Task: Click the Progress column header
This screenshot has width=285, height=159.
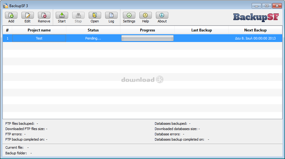Action: 147,30
